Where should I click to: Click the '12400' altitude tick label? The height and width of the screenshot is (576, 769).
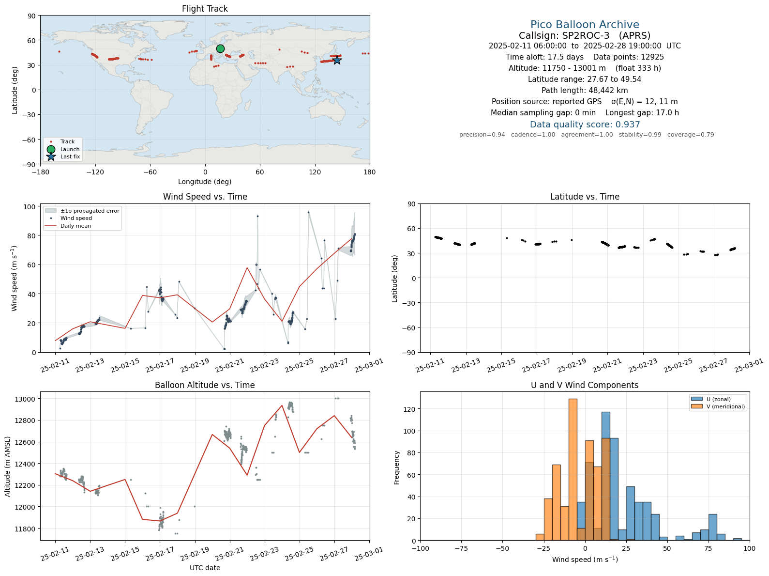pyautogui.click(x=26, y=464)
